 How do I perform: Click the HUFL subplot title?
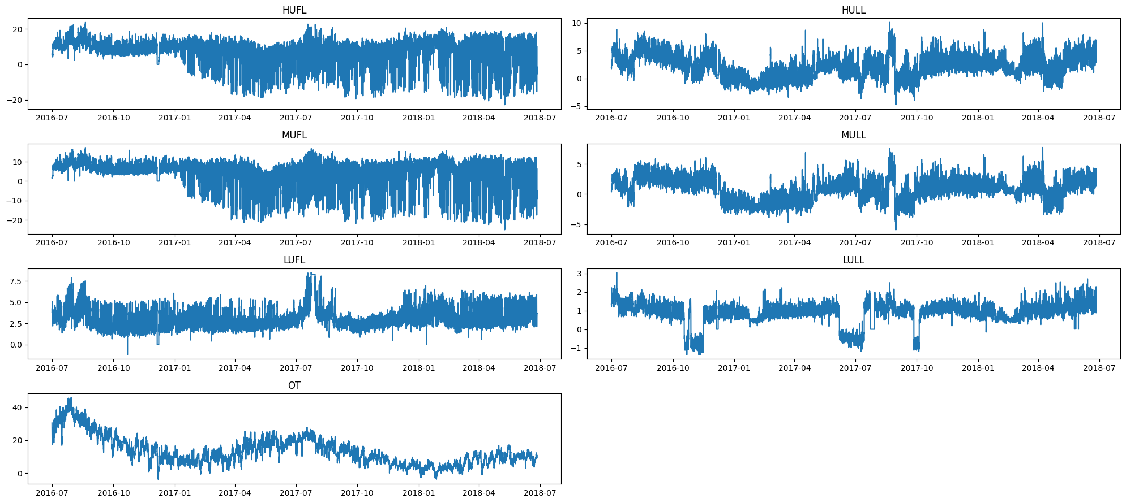point(294,10)
